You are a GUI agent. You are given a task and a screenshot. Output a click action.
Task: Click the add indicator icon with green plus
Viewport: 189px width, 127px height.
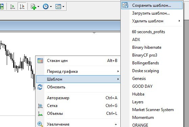(33, 6)
